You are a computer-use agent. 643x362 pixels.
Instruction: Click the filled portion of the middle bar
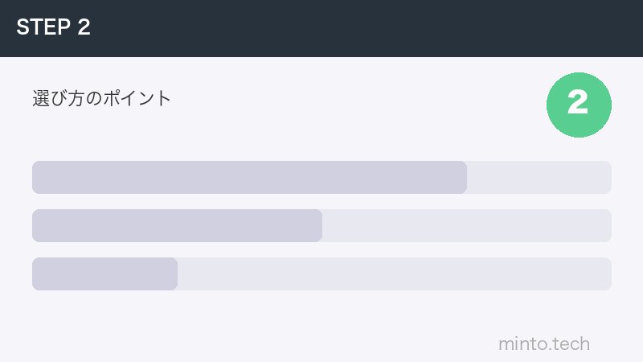[x=177, y=226]
